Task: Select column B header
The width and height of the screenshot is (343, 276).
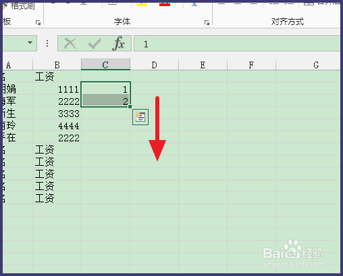Action: click(x=57, y=65)
